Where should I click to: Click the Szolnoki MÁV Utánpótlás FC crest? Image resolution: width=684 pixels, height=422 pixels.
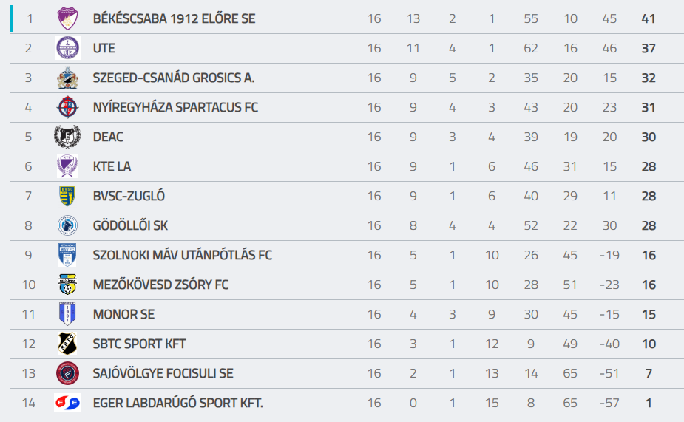coord(67,255)
